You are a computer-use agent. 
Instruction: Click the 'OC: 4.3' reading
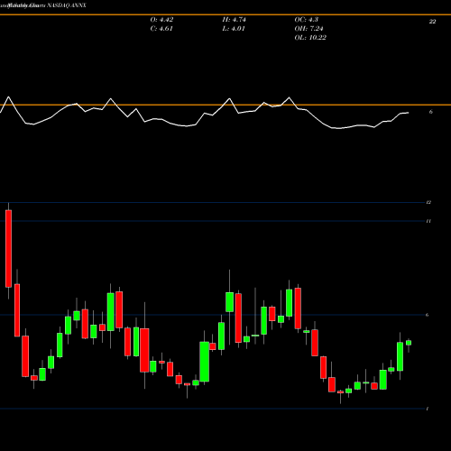click(306, 20)
